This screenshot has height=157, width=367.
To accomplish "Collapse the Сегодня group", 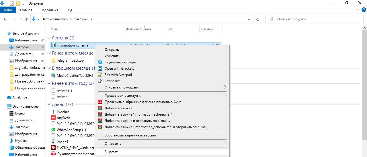I will [x=49, y=38].
